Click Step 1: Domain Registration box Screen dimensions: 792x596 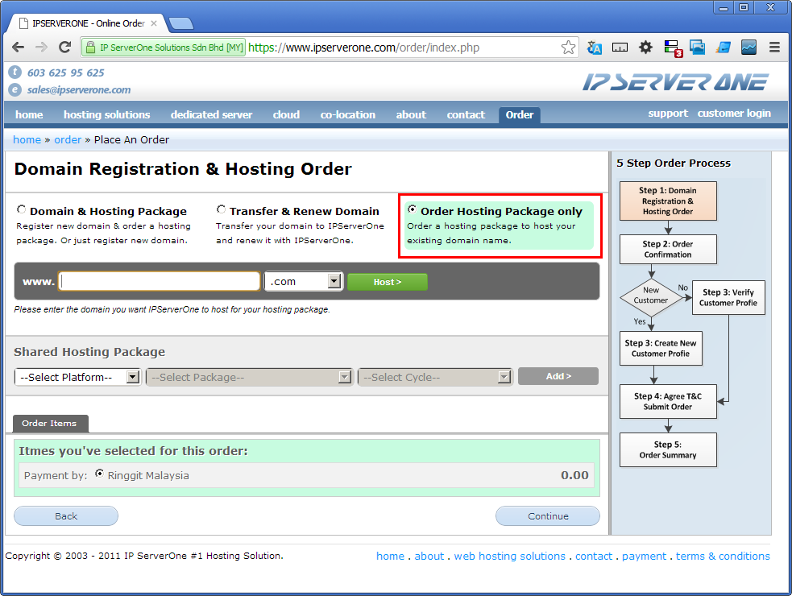(668, 201)
